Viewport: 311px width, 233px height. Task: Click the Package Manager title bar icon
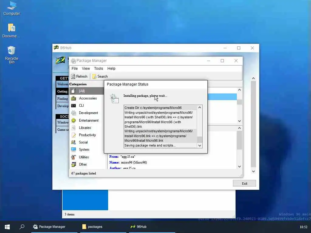click(x=73, y=61)
